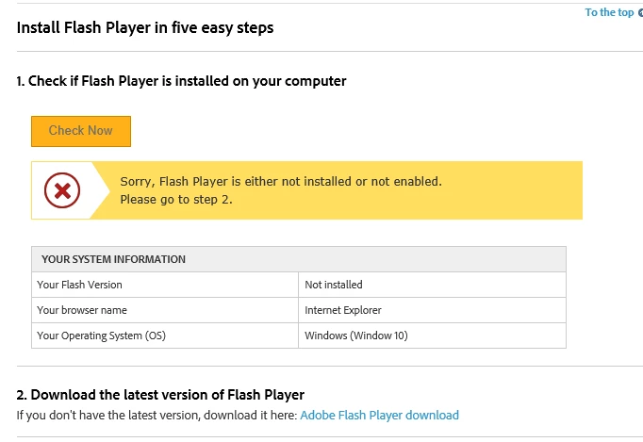Select the Internet Explorer value cell
The height and width of the screenshot is (442, 643).
pyautogui.click(x=432, y=310)
